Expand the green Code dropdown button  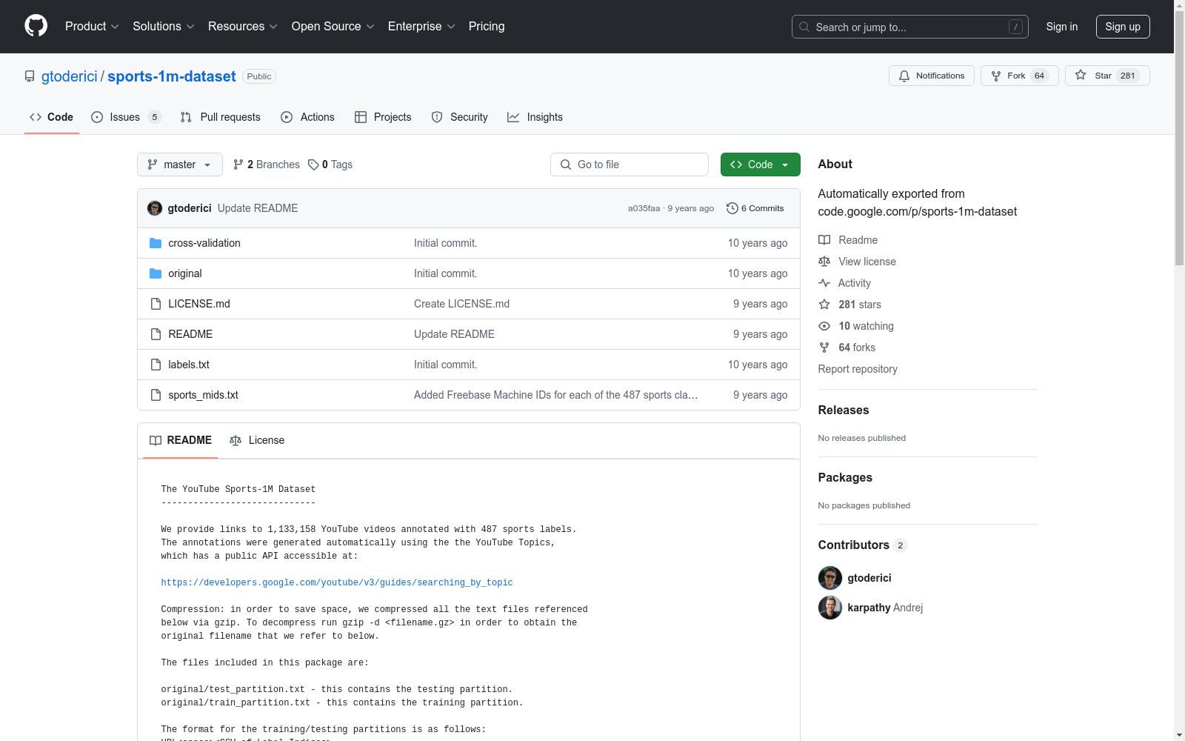pos(760,165)
